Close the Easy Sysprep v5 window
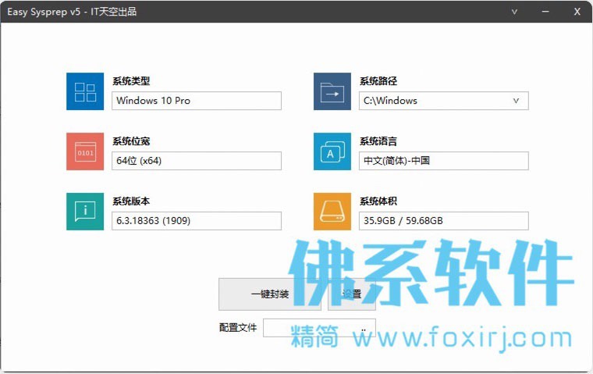The height and width of the screenshot is (374, 593). (577, 12)
